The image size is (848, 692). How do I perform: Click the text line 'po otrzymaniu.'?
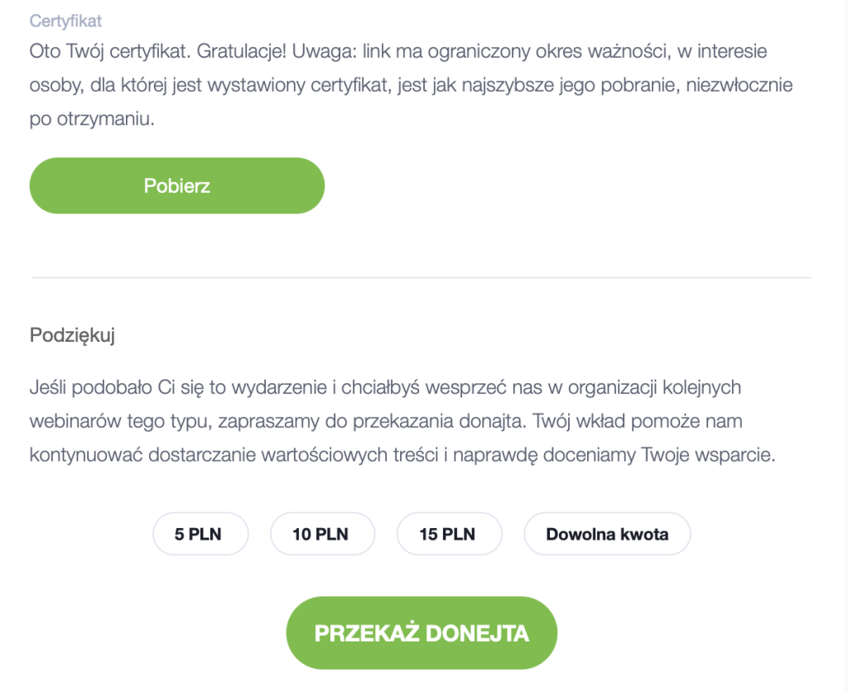point(92,119)
